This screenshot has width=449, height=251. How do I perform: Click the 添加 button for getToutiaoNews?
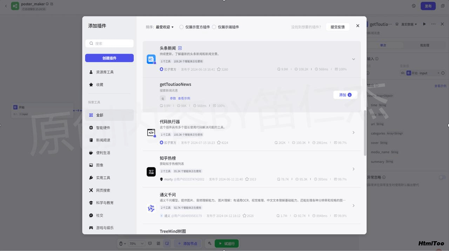345,95
